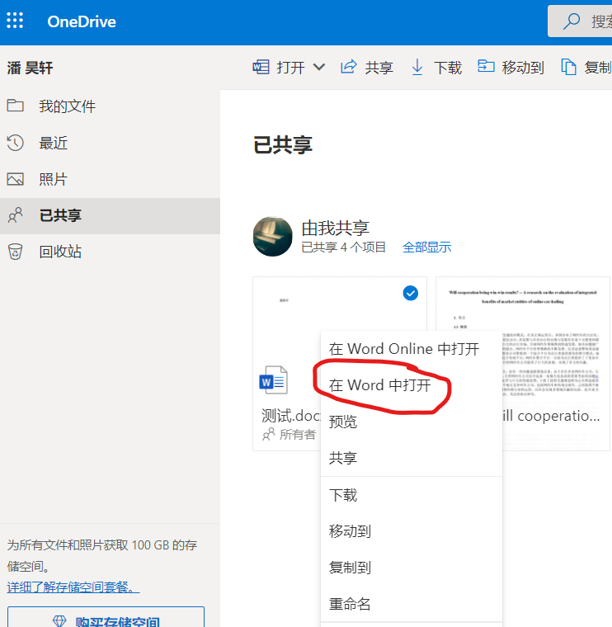
Task: Click the 搜索 search input field
Action: (x=580, y=21)
